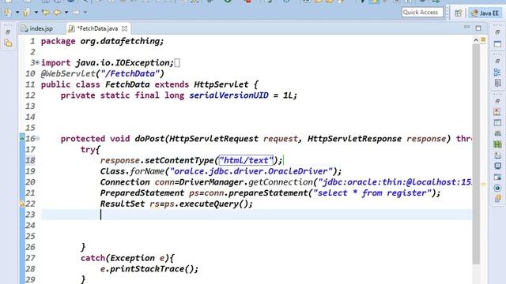
Task: Open the Forward history dropdown arrow
Action: coord(85,13)
